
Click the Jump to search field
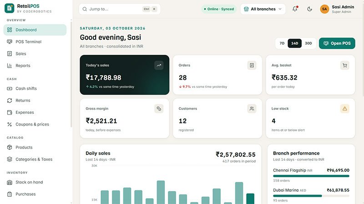click(x=120, y=9)
